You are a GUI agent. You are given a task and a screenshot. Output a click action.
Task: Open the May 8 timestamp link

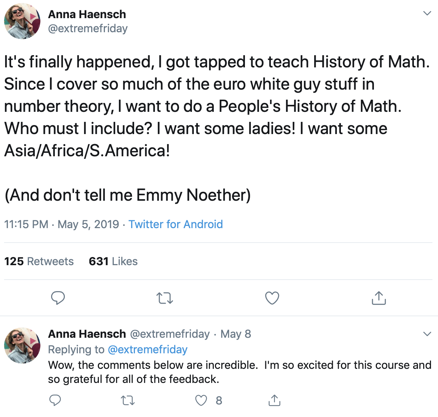[x=236, y=334]
